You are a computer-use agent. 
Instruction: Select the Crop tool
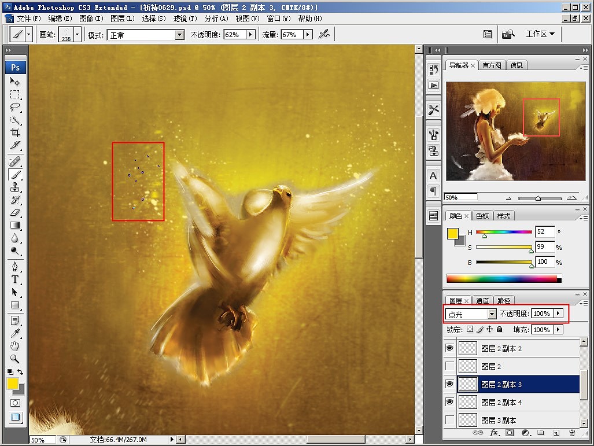click(15, 132)
